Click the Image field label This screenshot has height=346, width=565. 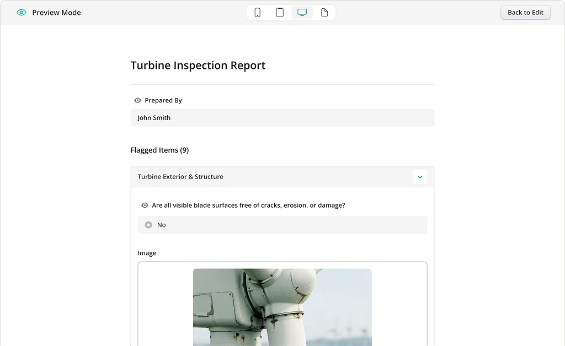click(x=147, y=253)
